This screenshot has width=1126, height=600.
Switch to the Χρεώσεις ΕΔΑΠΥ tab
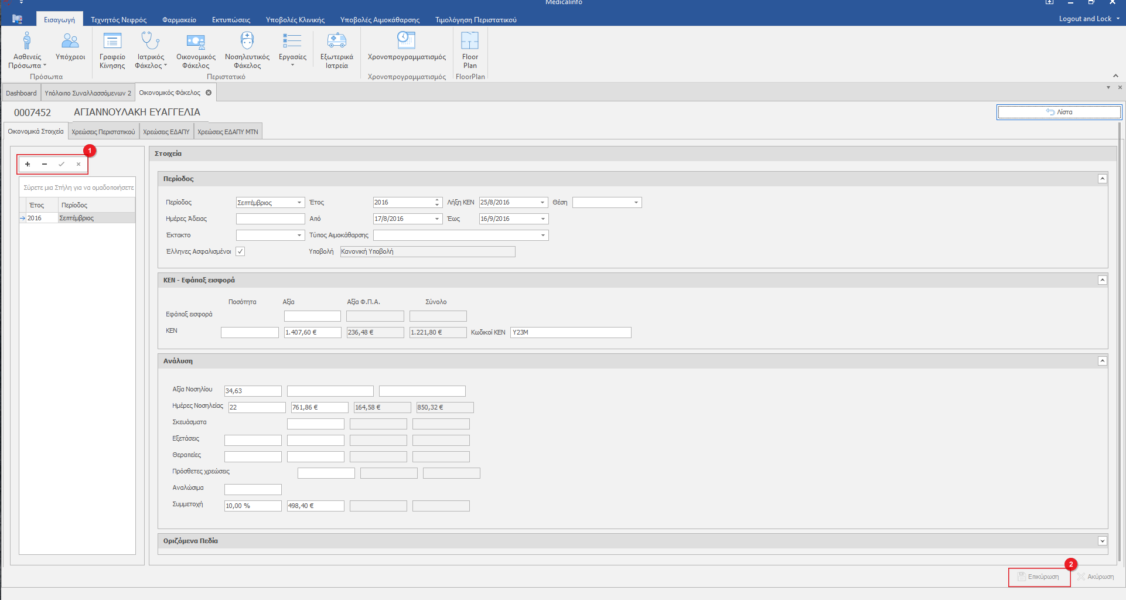point(166,132)
